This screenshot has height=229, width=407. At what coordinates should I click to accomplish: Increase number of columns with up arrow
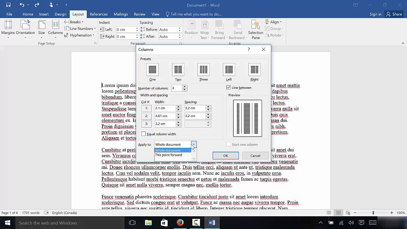(185, 87)
